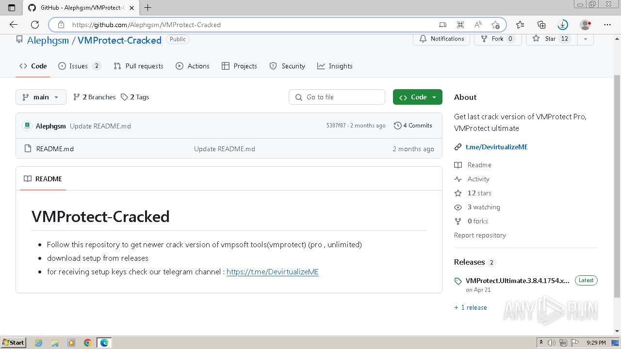The width and height of the screenshot is (621, 349).
Task: Click the Notifications button
Action: coord(441,39)
